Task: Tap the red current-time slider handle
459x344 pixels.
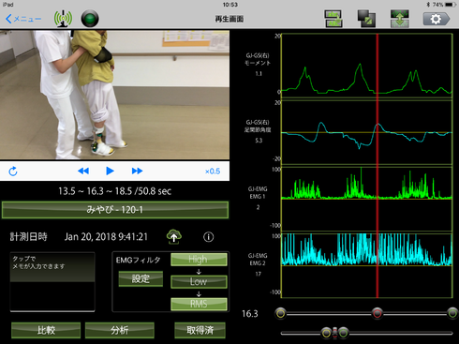Action: click(x=378, y=313)
